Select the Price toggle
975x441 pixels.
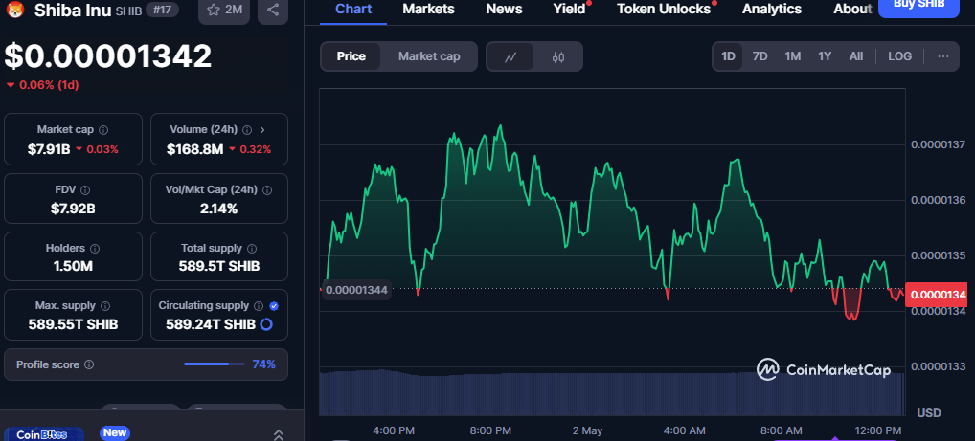click(x=351, y=56)
